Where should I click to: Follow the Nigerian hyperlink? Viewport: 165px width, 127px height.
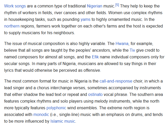[94, 6]
